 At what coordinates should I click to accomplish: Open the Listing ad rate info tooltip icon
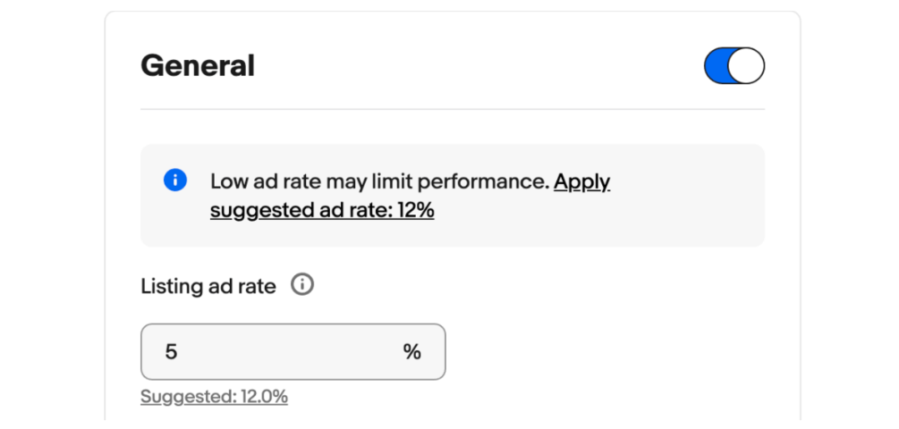click(x=302, y=285)
